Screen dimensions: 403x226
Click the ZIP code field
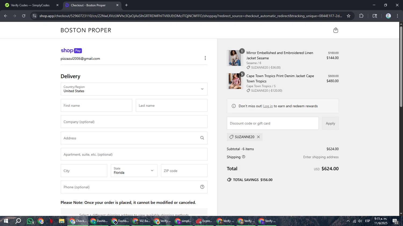184,171
